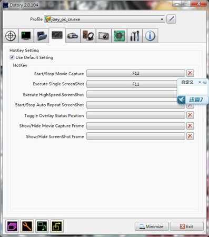Click the profile edit pencil button
The height and width of the screenshot is (237, 209).
171,19
